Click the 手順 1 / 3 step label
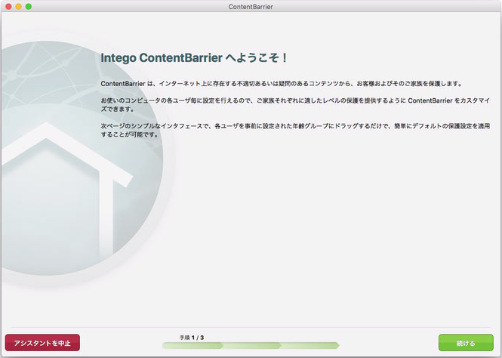502x358 pixels. tap(192, 338)
